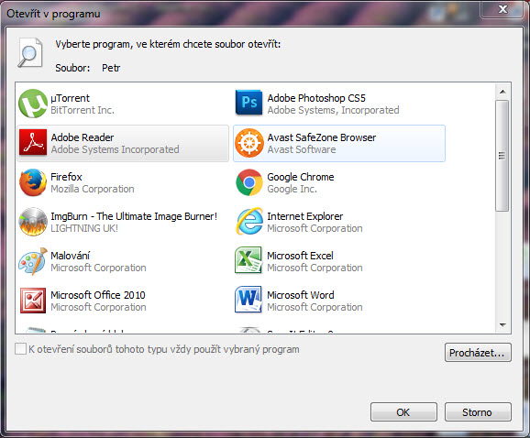Select the µTorrent program icon
The width and height of the screenshot is (530, 438).
pyautogui.click(x=33, y=104)
